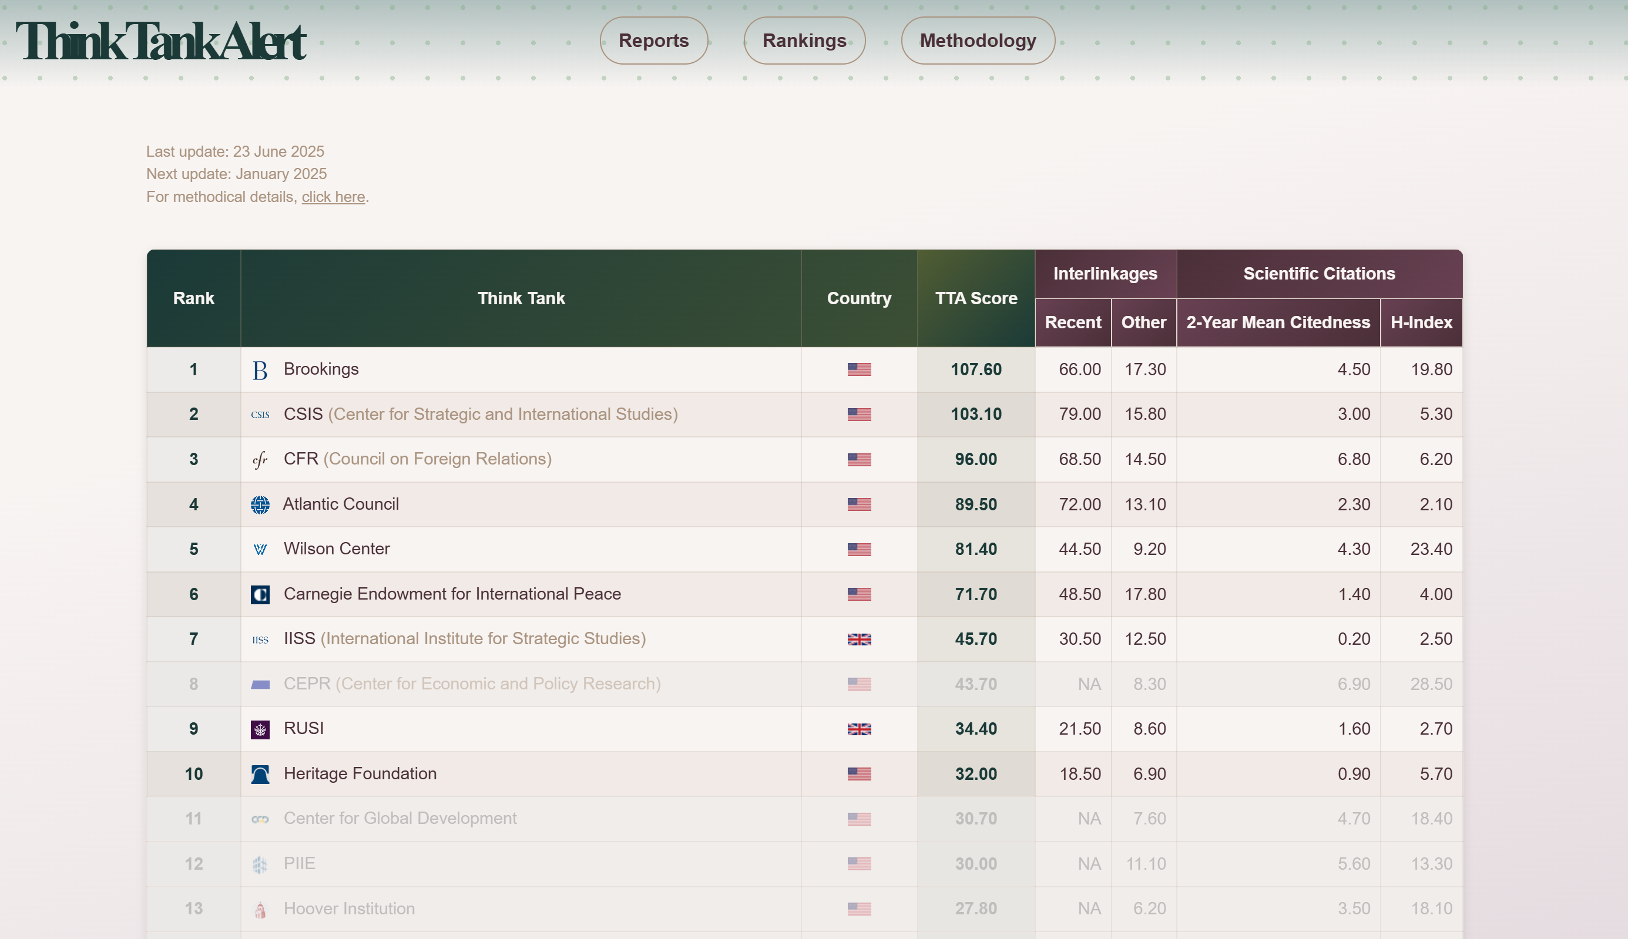Viewport: 1628px width, 939px height.
Task: Sort by the Think Tank column header
Action: (x=521, y=298)
